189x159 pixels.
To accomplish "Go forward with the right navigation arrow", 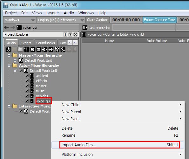I will (x=12, y=27).
